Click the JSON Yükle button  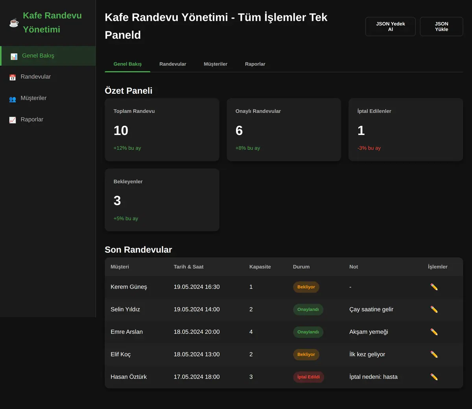click(441, 27)
